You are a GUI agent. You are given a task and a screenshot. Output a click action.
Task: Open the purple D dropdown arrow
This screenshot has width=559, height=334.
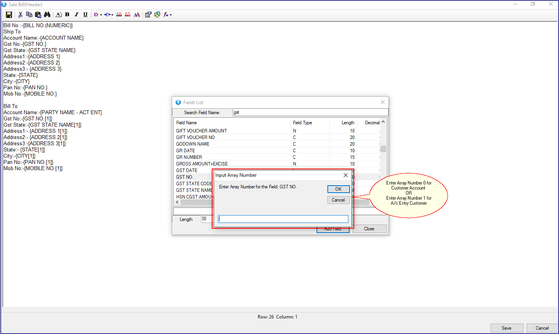pos(101,15)
